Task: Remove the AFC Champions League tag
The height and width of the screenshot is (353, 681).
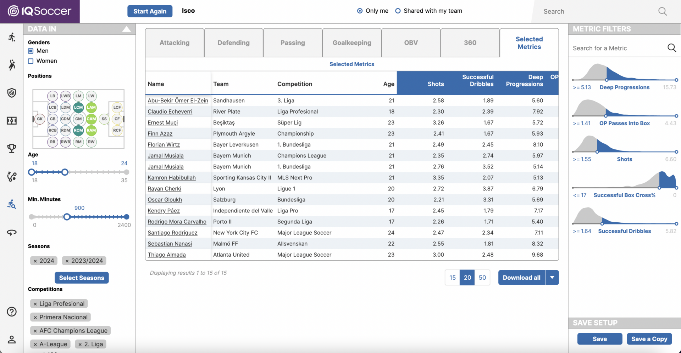Action: coord(35,331)
